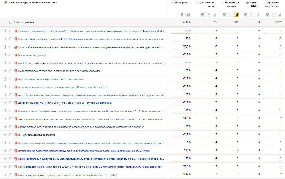Click Yandex icon in 'какое значение примет переменная' row
Screen dimensions: 285x179
16,175
